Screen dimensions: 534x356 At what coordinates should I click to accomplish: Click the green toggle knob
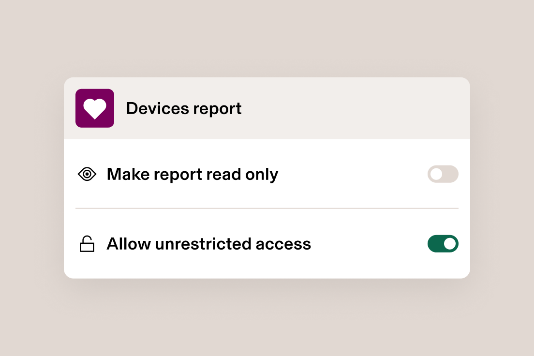click(450, 244)
